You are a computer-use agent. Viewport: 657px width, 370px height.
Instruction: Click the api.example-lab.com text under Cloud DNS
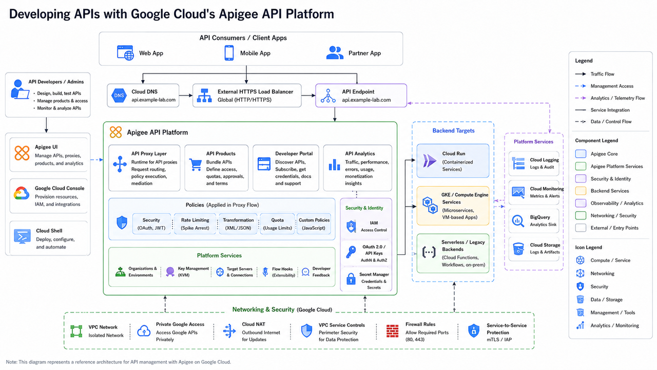click(x=153, y=100)
